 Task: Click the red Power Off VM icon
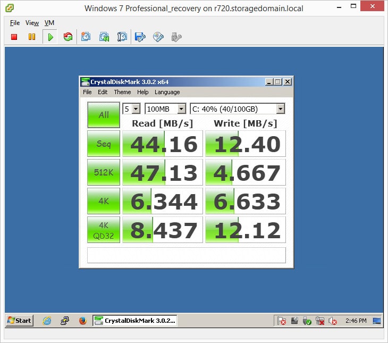click(14, 37)
